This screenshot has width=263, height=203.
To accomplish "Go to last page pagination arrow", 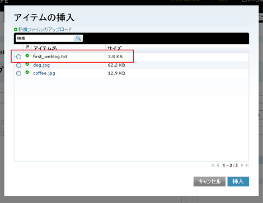I will [247, 166].
